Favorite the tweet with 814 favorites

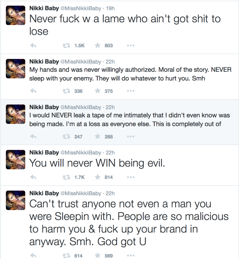[x=97, y=177]
